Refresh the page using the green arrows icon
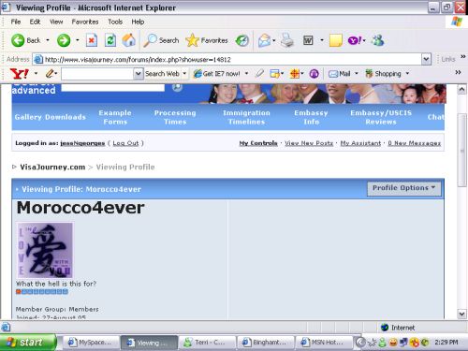Viewport: 468px width, 351px height. tap(110, 40)
